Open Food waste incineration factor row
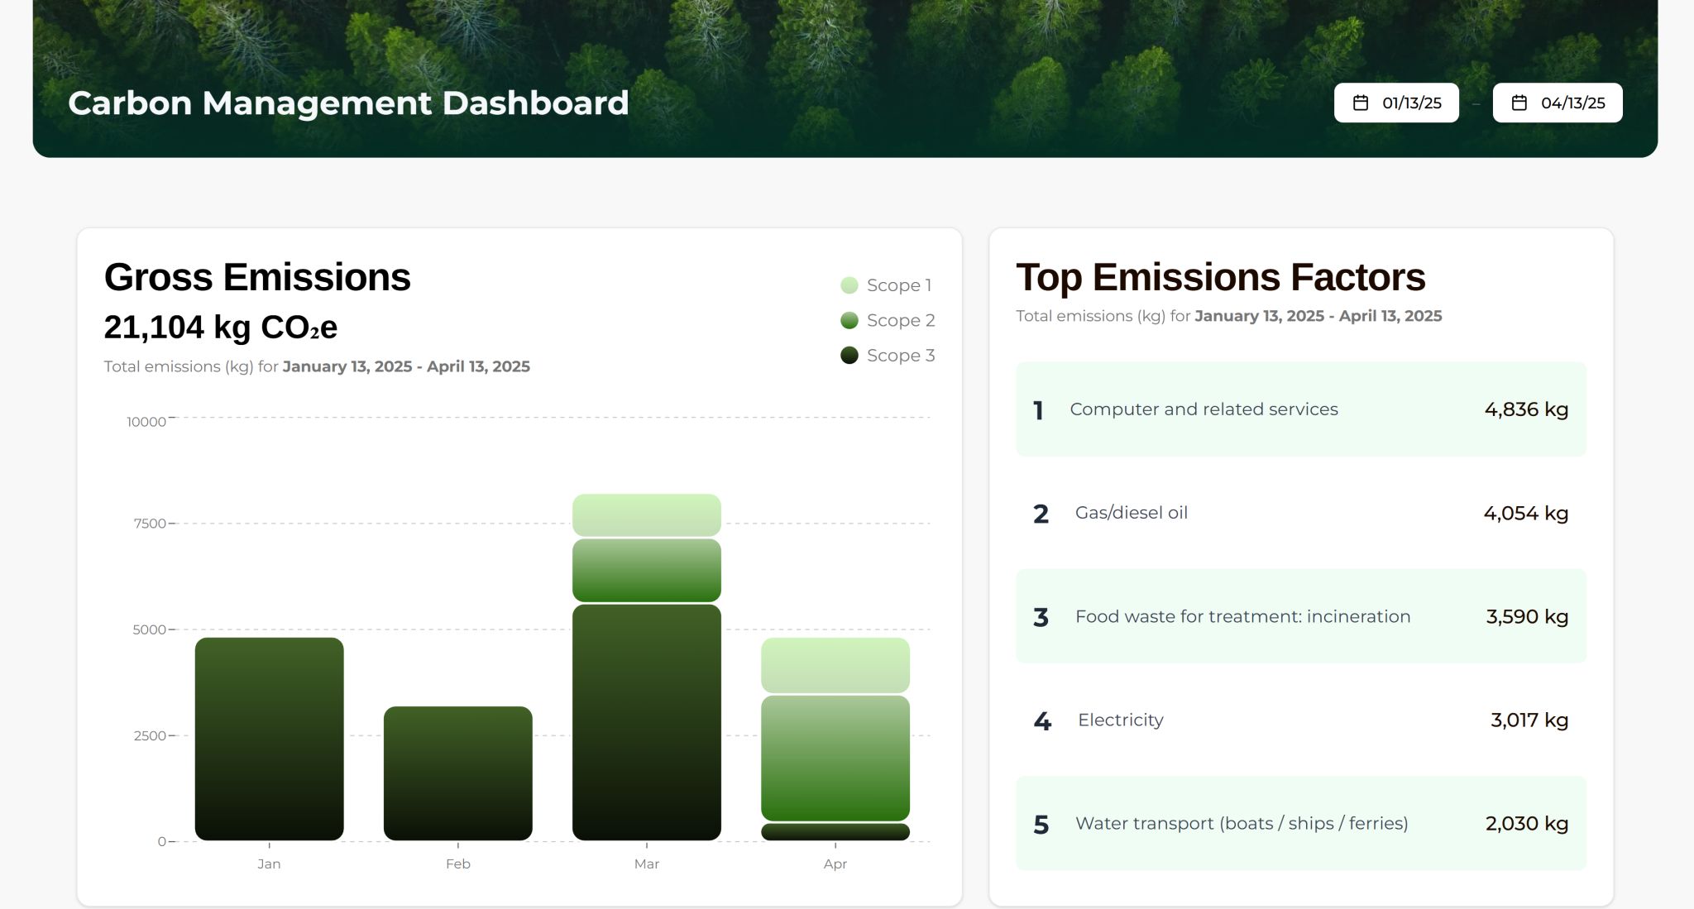 click(1300, 616)
